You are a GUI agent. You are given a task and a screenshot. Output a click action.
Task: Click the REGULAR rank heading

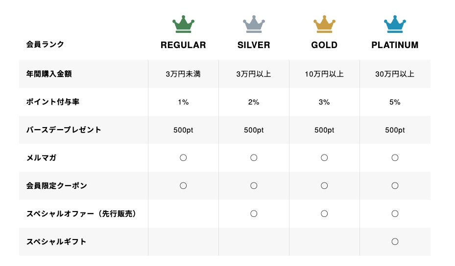pyautogui.click(x=183, y=45)
